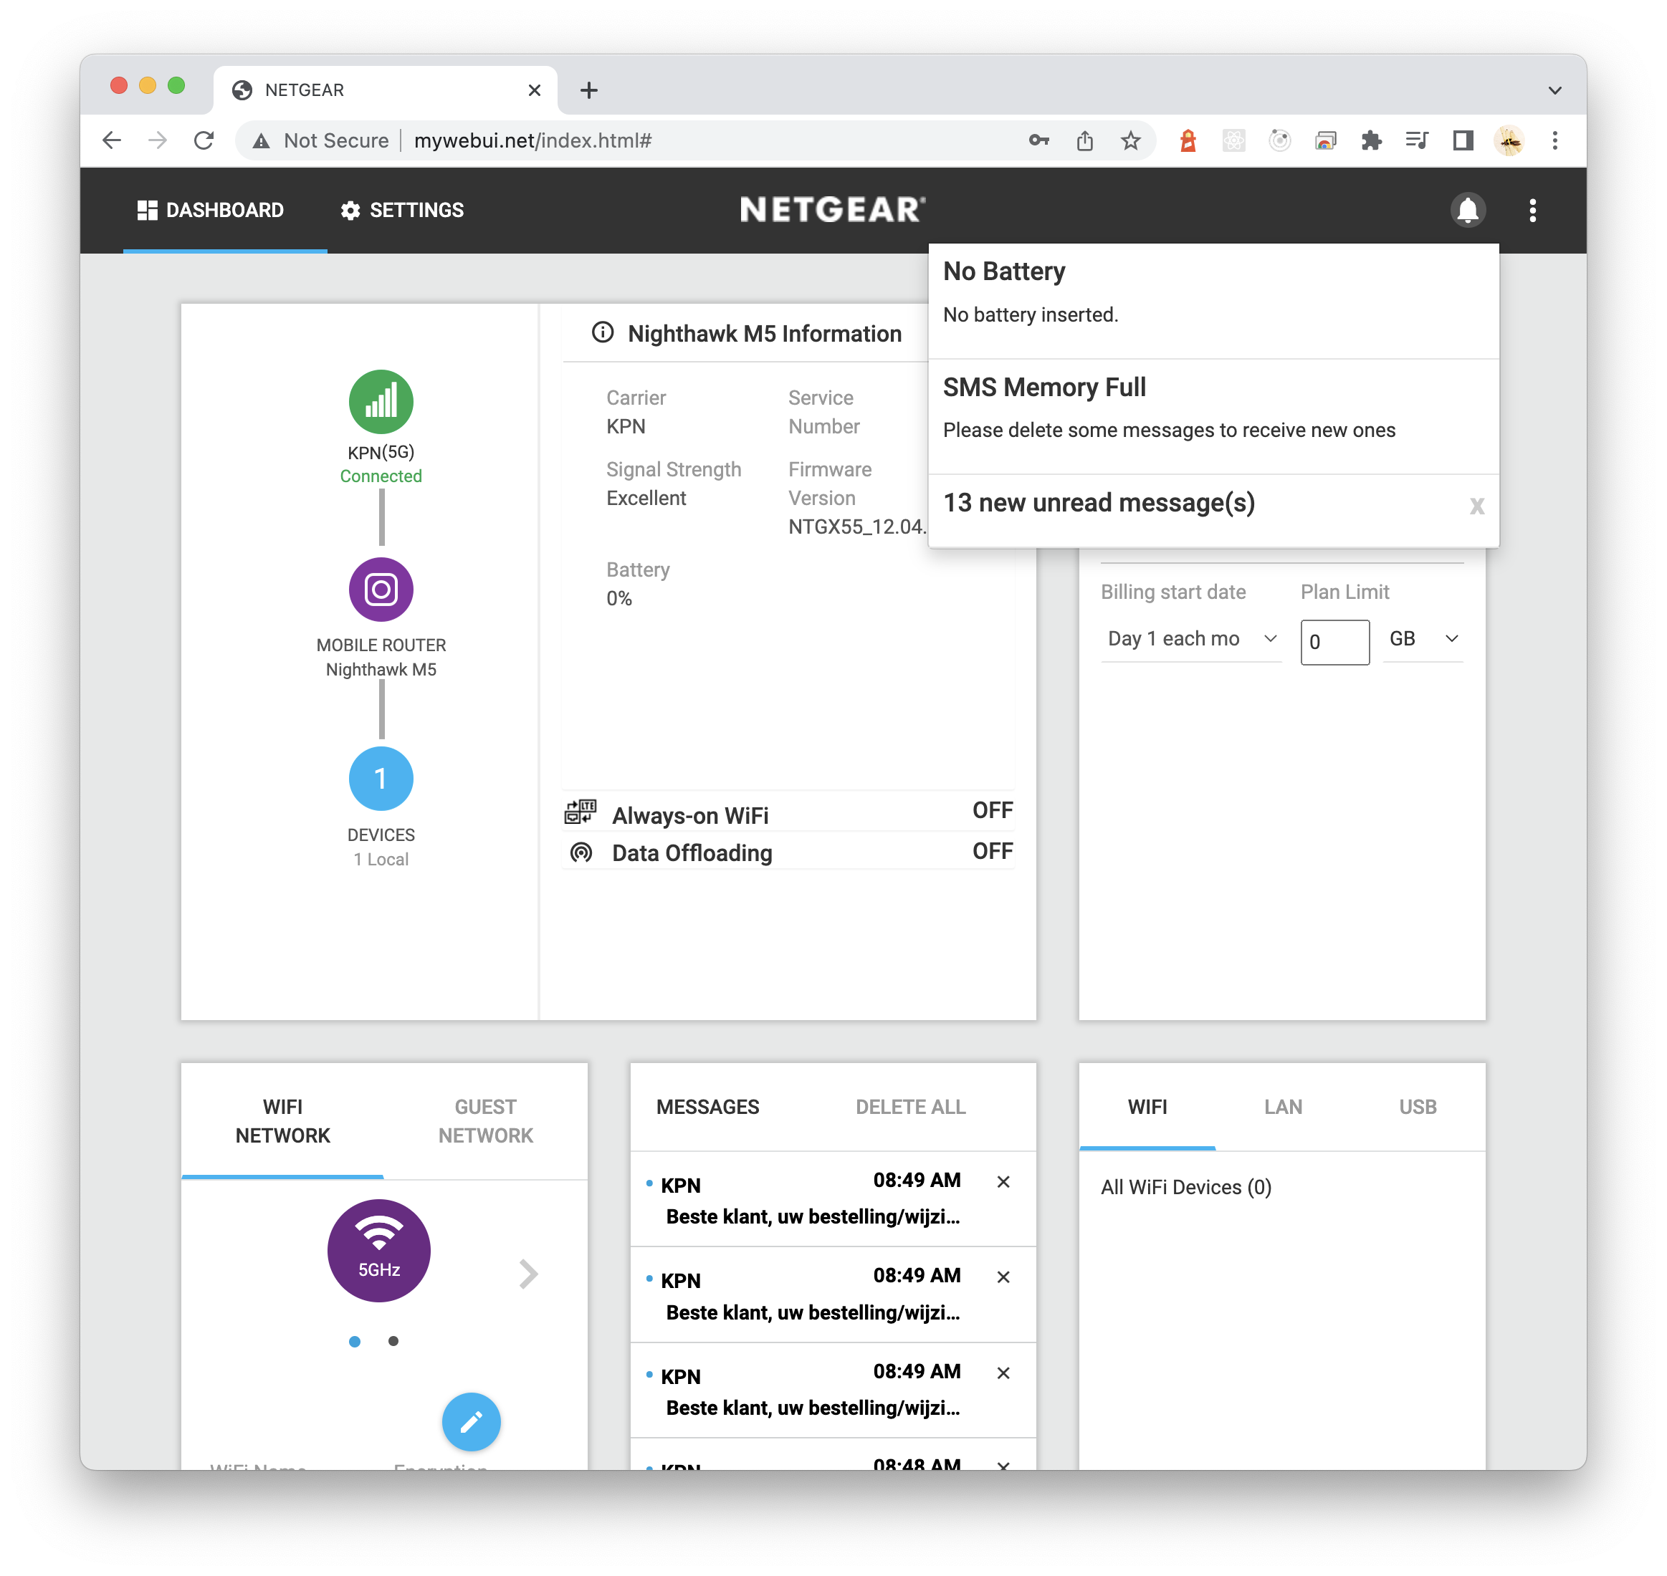1667x1576 pixels.
Task: Reload the page with browser refresh icon
Action: 204,140
